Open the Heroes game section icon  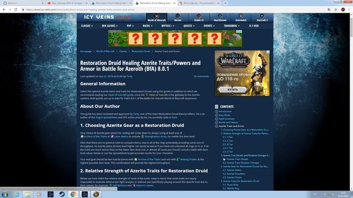178,18
